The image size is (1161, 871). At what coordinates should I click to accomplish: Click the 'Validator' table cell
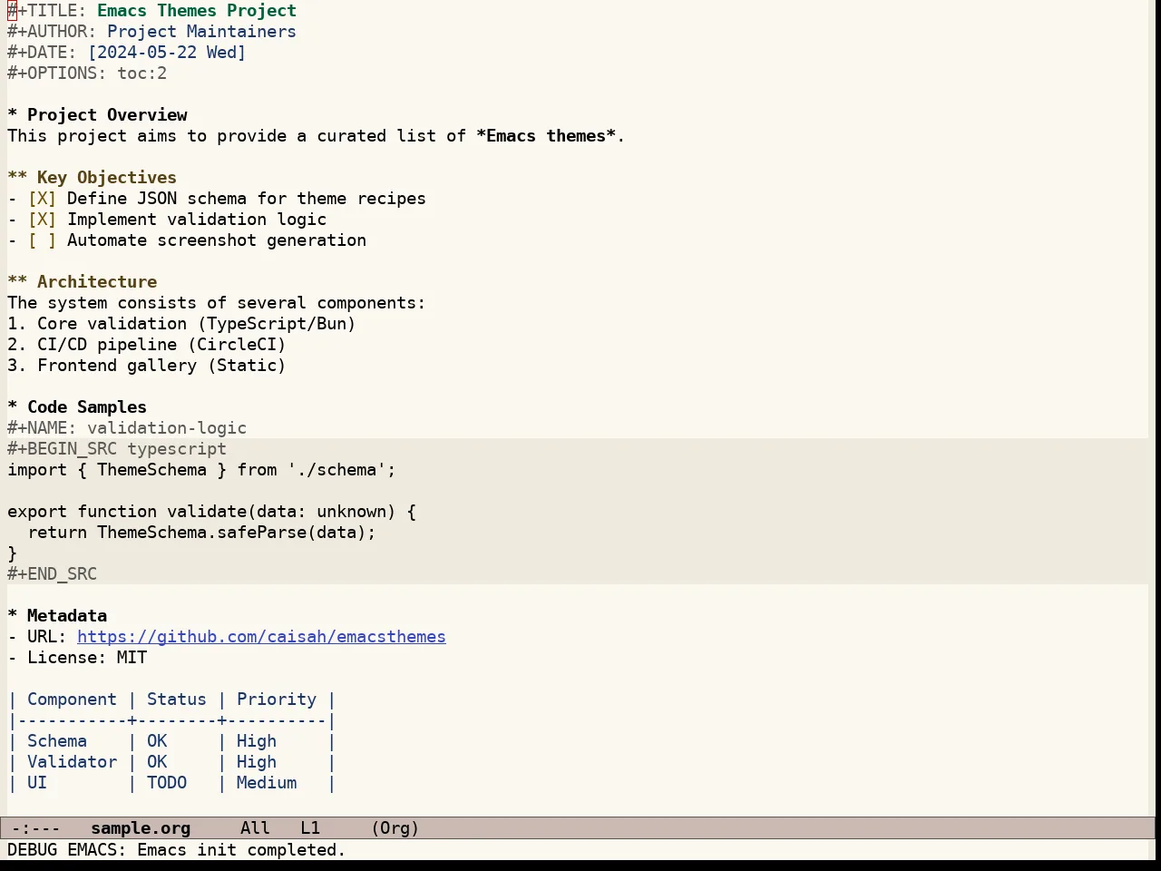pos(72,762)
